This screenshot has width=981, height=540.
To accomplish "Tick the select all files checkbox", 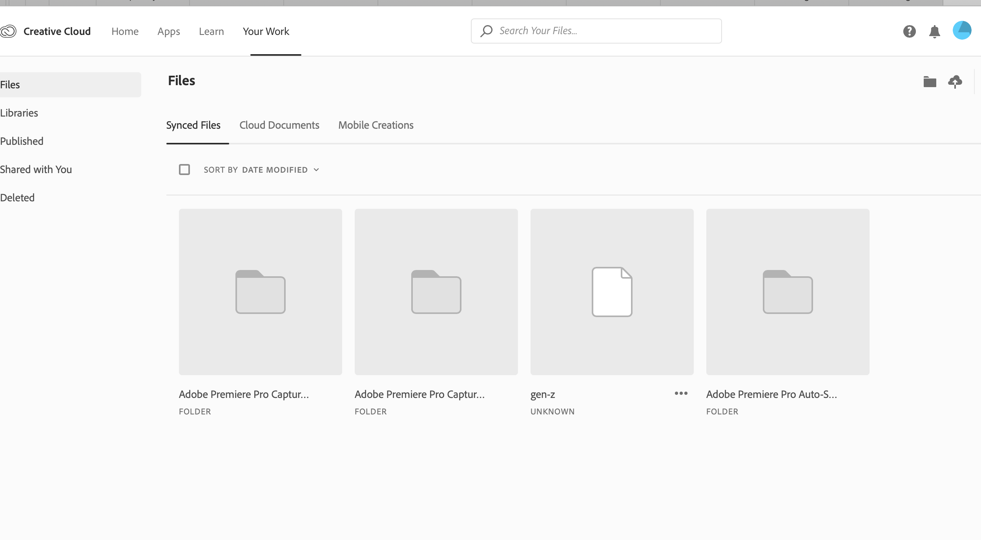I will (x=184, y=170).
